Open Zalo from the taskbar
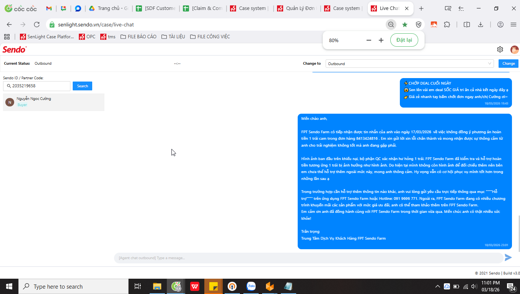Image resolution: width=520 pixels, height=294 pixels. click(251, 286)
